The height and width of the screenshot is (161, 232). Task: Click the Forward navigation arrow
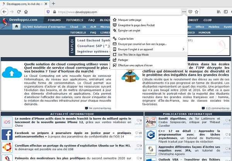click(x=12, y=12)
